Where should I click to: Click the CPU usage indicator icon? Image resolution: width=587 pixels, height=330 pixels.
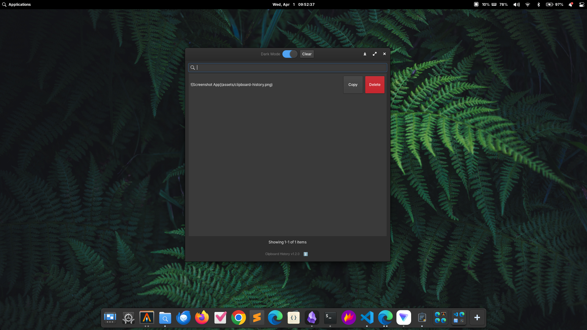476,5
